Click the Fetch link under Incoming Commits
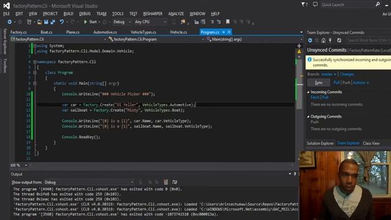 [315, 97]
